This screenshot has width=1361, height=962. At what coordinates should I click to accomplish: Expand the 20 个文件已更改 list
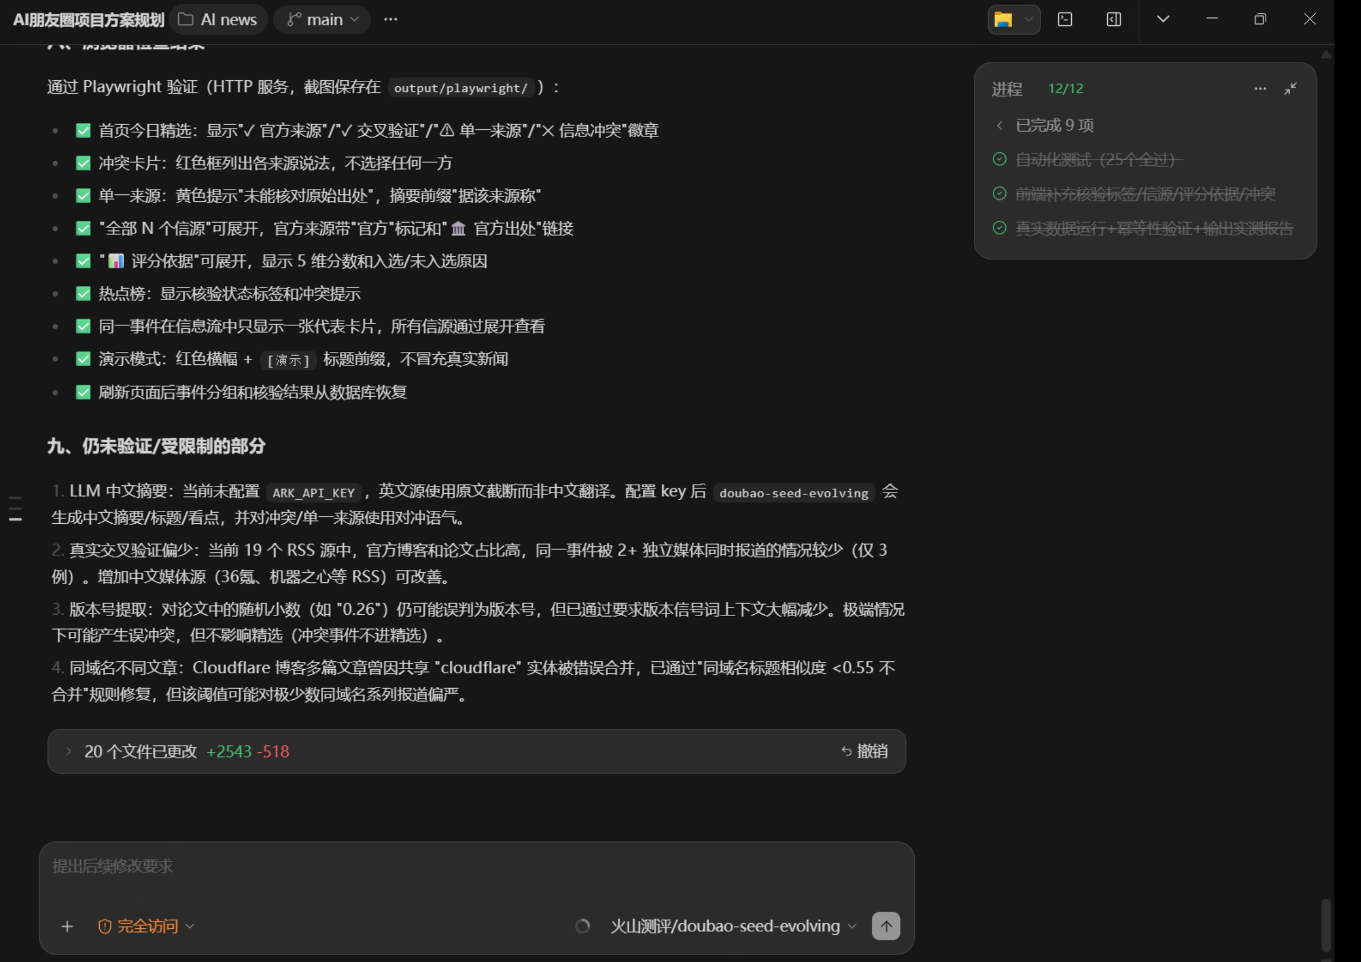68,751
